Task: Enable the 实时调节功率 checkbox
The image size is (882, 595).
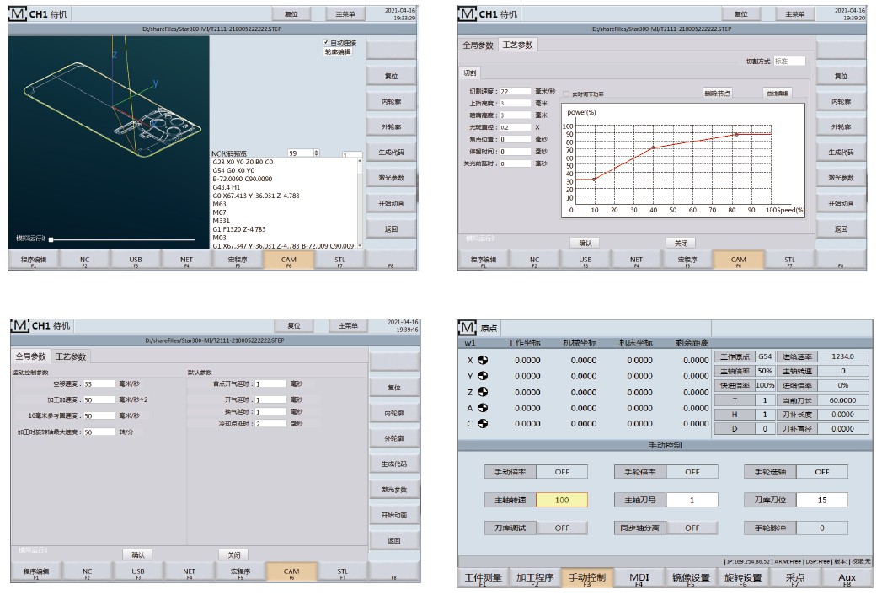Action: [566, 94]
